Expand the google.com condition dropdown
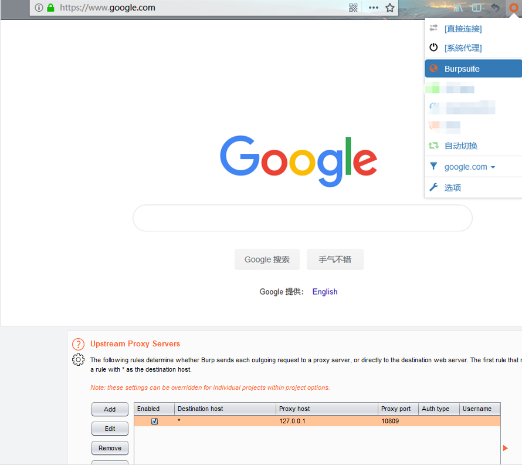Screen dimensions: 522x465 [470, 167]
